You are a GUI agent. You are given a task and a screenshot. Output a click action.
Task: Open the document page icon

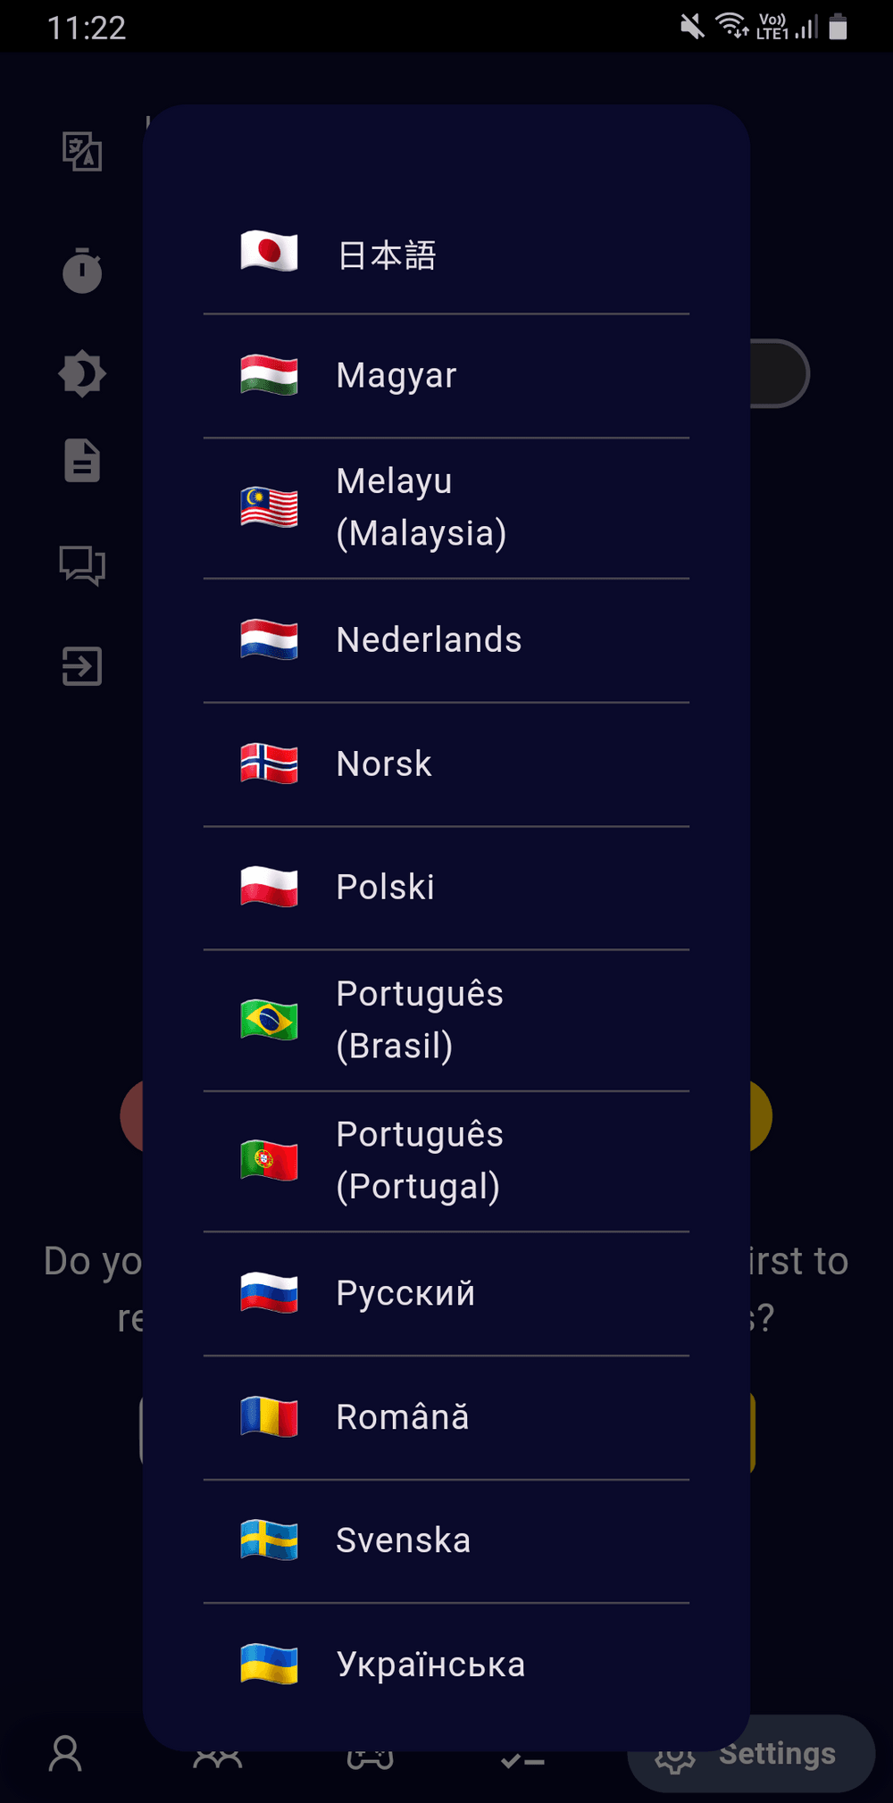pyautogui.click(x=82, y=461)
